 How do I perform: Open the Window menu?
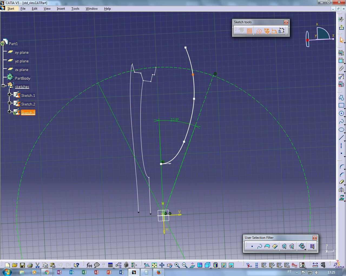click(92, 9)
